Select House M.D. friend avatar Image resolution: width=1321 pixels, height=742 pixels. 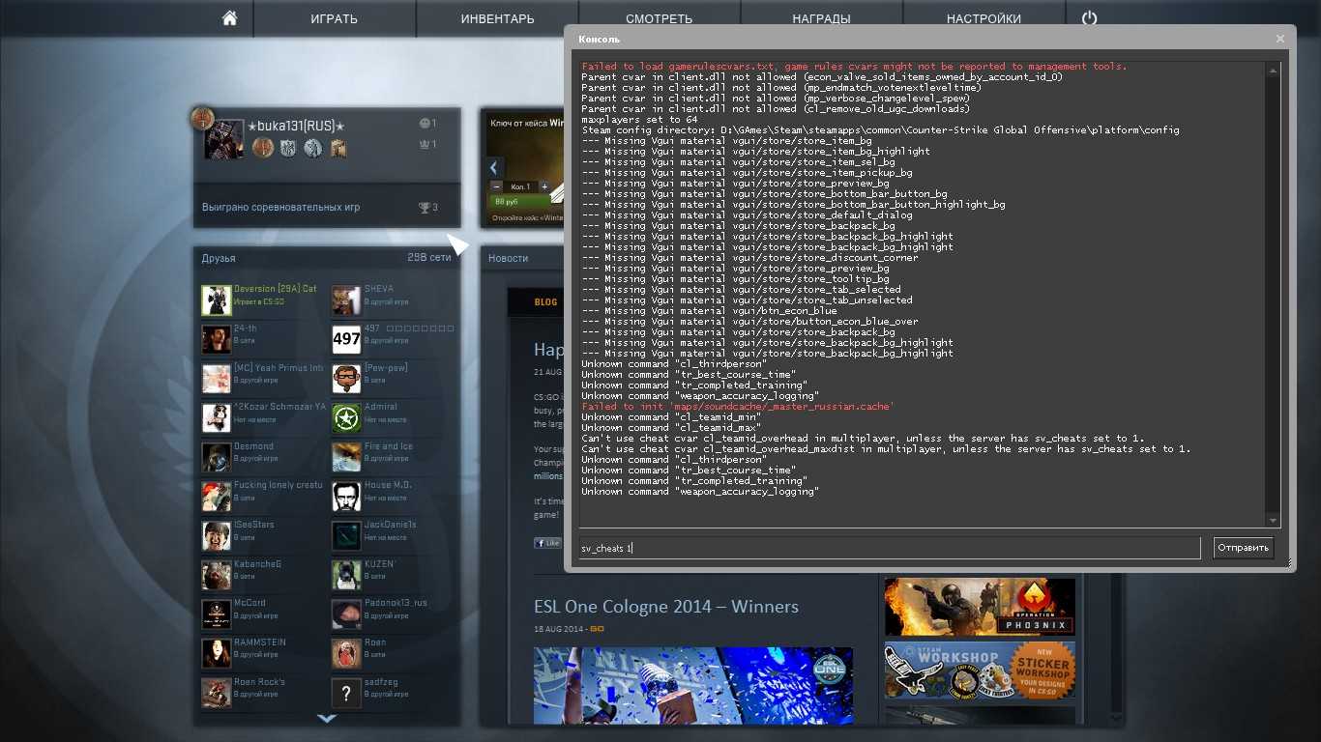pyautogui.click(x=346, y=497)
